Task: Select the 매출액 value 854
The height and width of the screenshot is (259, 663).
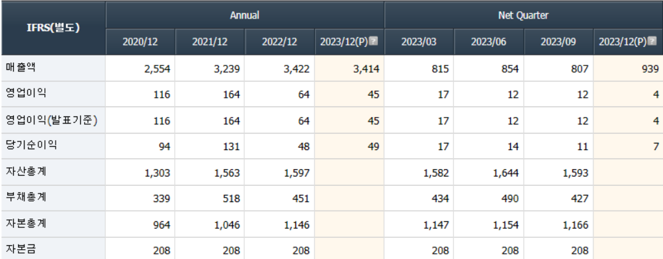Action: click(x=510, y=69)
